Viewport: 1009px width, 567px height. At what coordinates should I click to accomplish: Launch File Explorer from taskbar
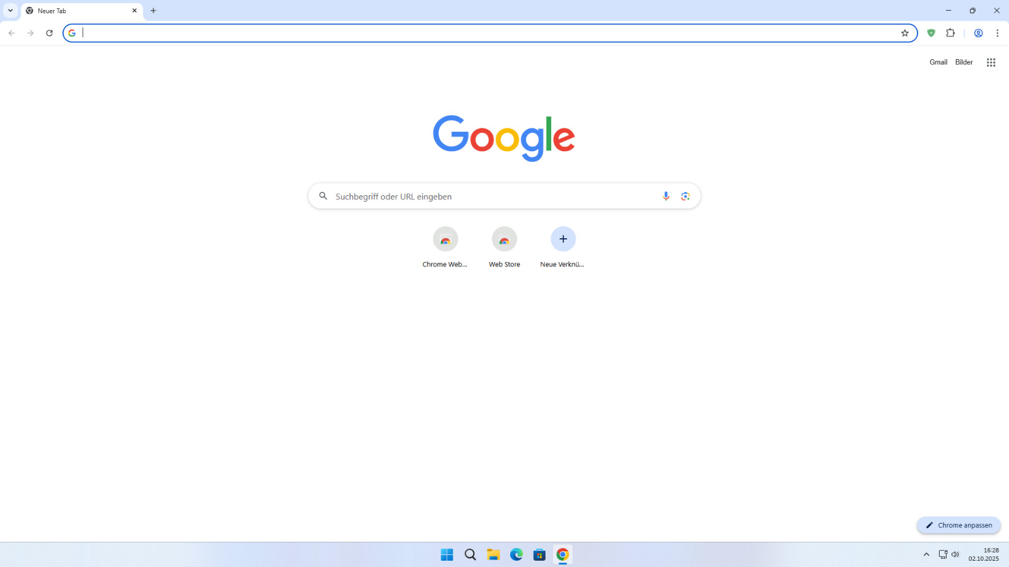click(x=493, y=554)
